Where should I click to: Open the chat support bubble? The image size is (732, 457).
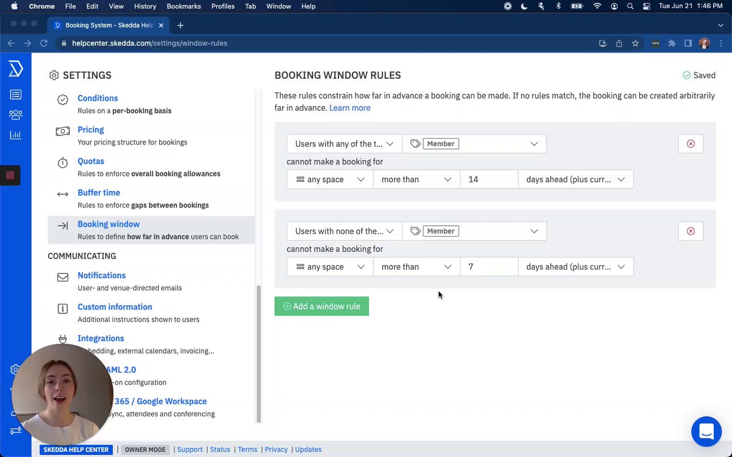pyautogui.click(x=706, y=431)
